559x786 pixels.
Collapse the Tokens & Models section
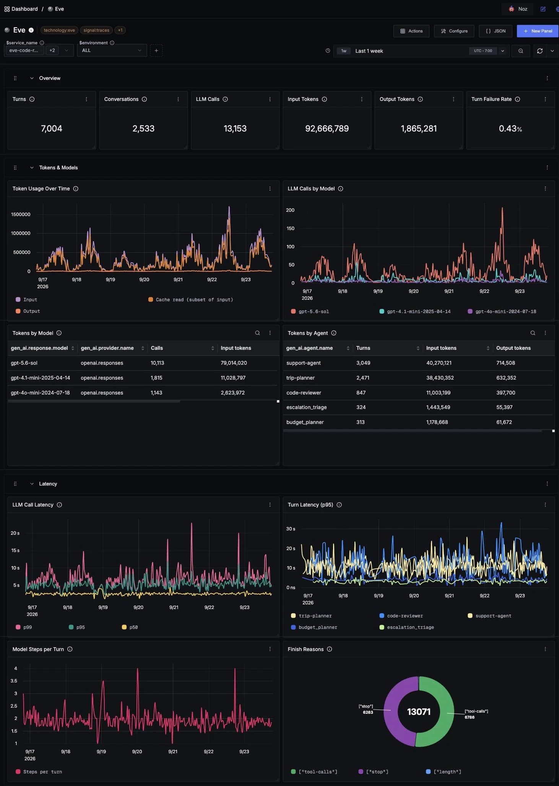(x=32, y=167)
